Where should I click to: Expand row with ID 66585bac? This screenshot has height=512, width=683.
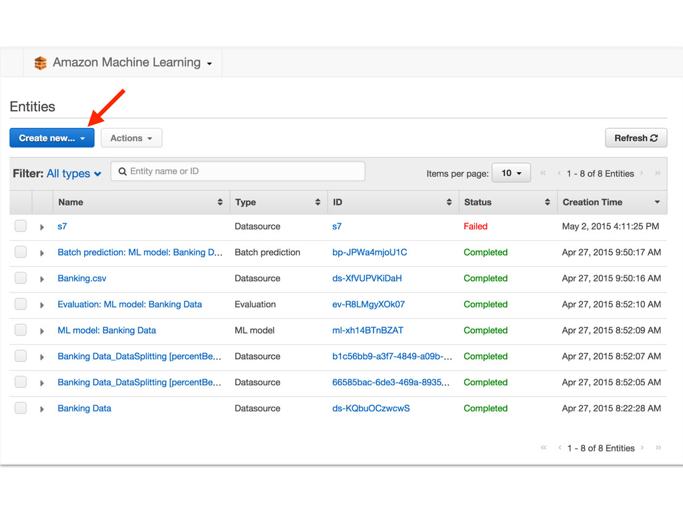pyautogui.click(x=42, y=383)
